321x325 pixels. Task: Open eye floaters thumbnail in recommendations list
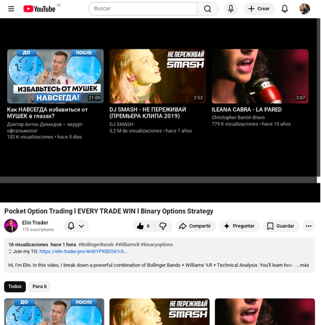pos(54,311)
